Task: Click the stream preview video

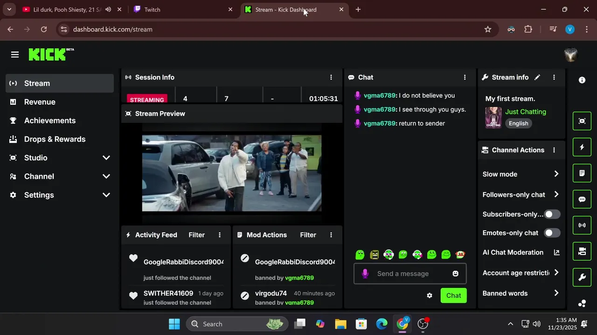Action: (232, 173)
